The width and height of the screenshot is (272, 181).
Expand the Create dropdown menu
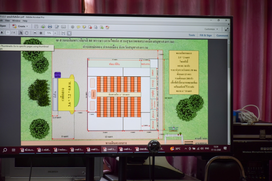click(x=21, y=26)
